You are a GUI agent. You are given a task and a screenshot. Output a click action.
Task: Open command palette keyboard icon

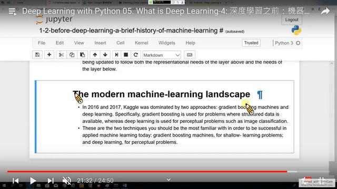(x=190, y=55)
